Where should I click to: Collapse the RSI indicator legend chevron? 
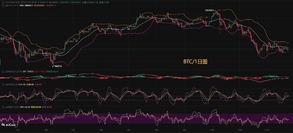tap(3, 107)
